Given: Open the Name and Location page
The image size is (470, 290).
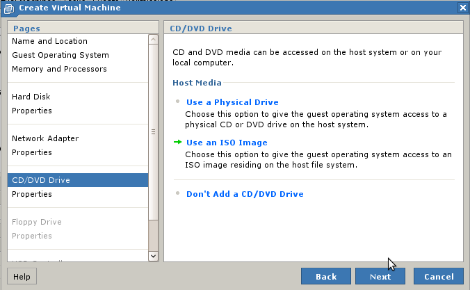Looking at the screenshot, I should (x=49, y=41).
